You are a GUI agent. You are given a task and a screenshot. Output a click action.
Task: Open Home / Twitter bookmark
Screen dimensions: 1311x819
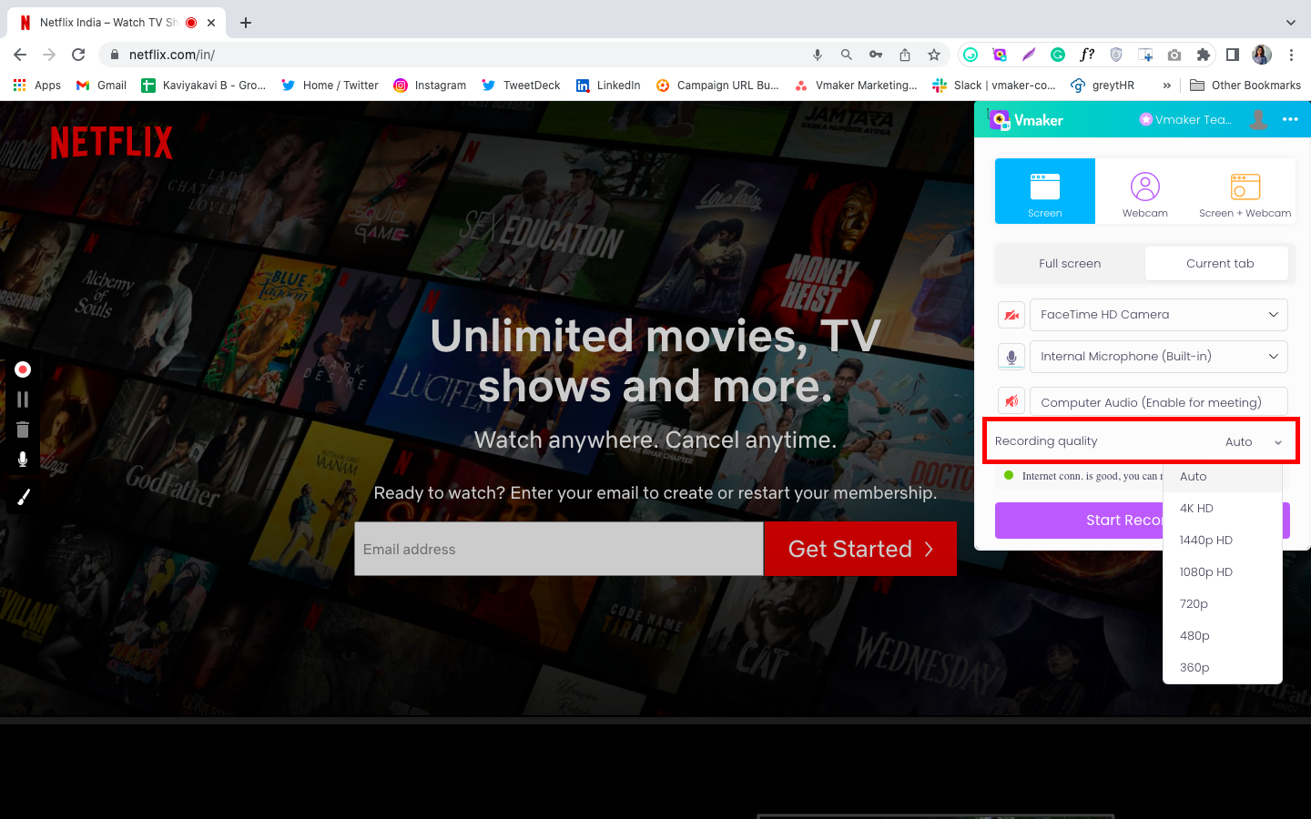(330, 86)
